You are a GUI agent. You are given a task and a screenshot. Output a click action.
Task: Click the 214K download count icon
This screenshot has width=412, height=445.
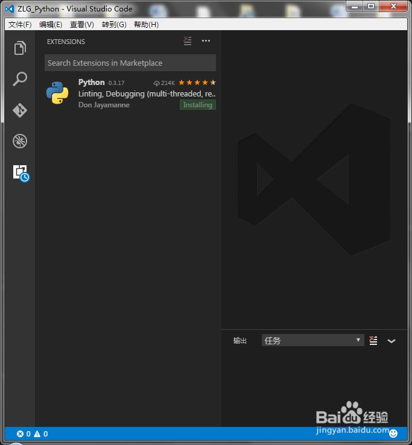pos(156,83)
